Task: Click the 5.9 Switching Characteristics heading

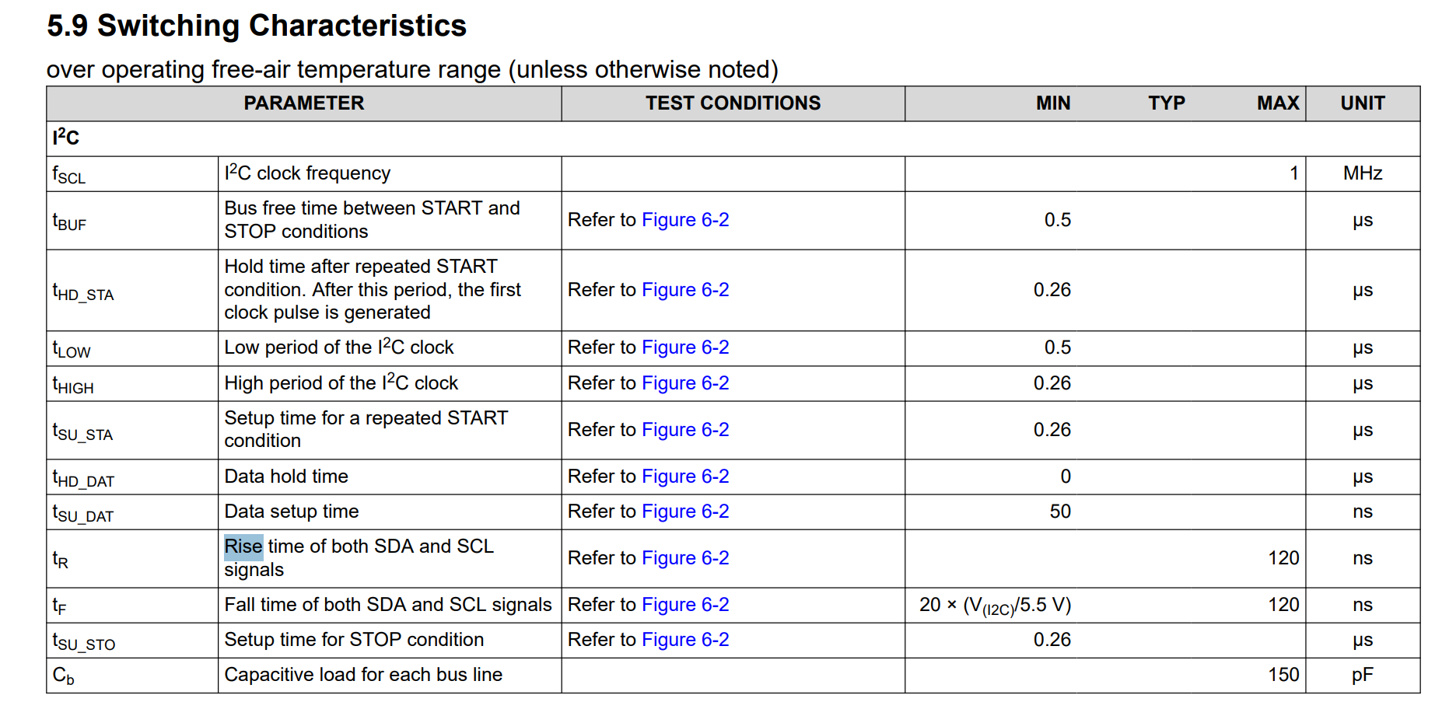Action: [257, 26]
